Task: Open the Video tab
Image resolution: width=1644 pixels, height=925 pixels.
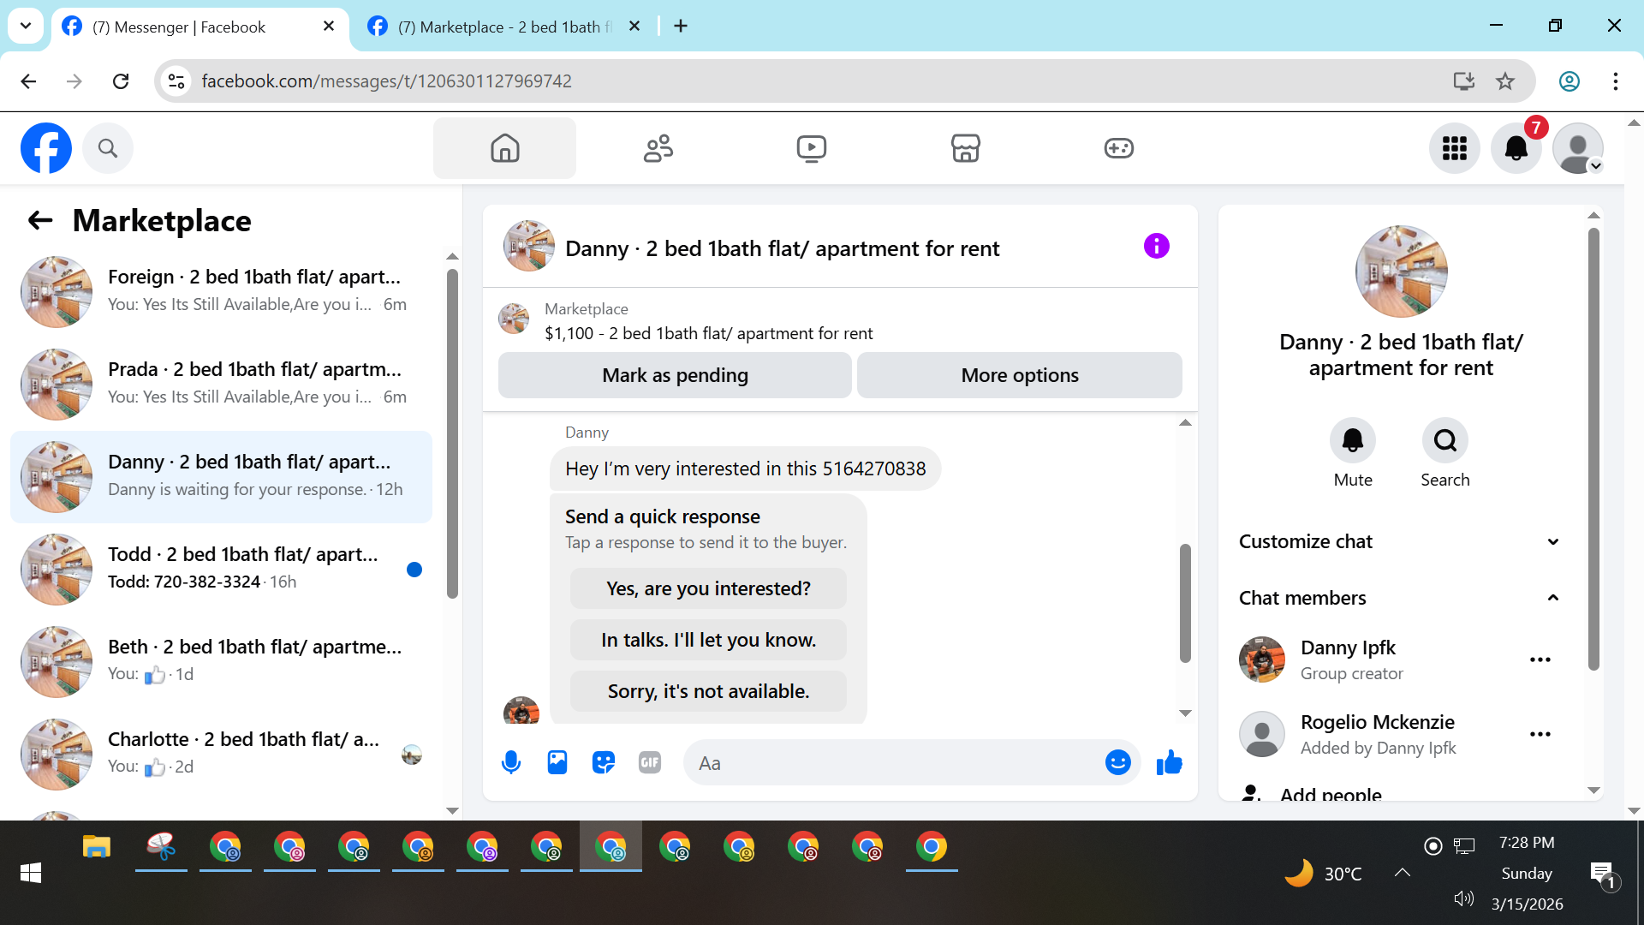Action: coord(811,148)
